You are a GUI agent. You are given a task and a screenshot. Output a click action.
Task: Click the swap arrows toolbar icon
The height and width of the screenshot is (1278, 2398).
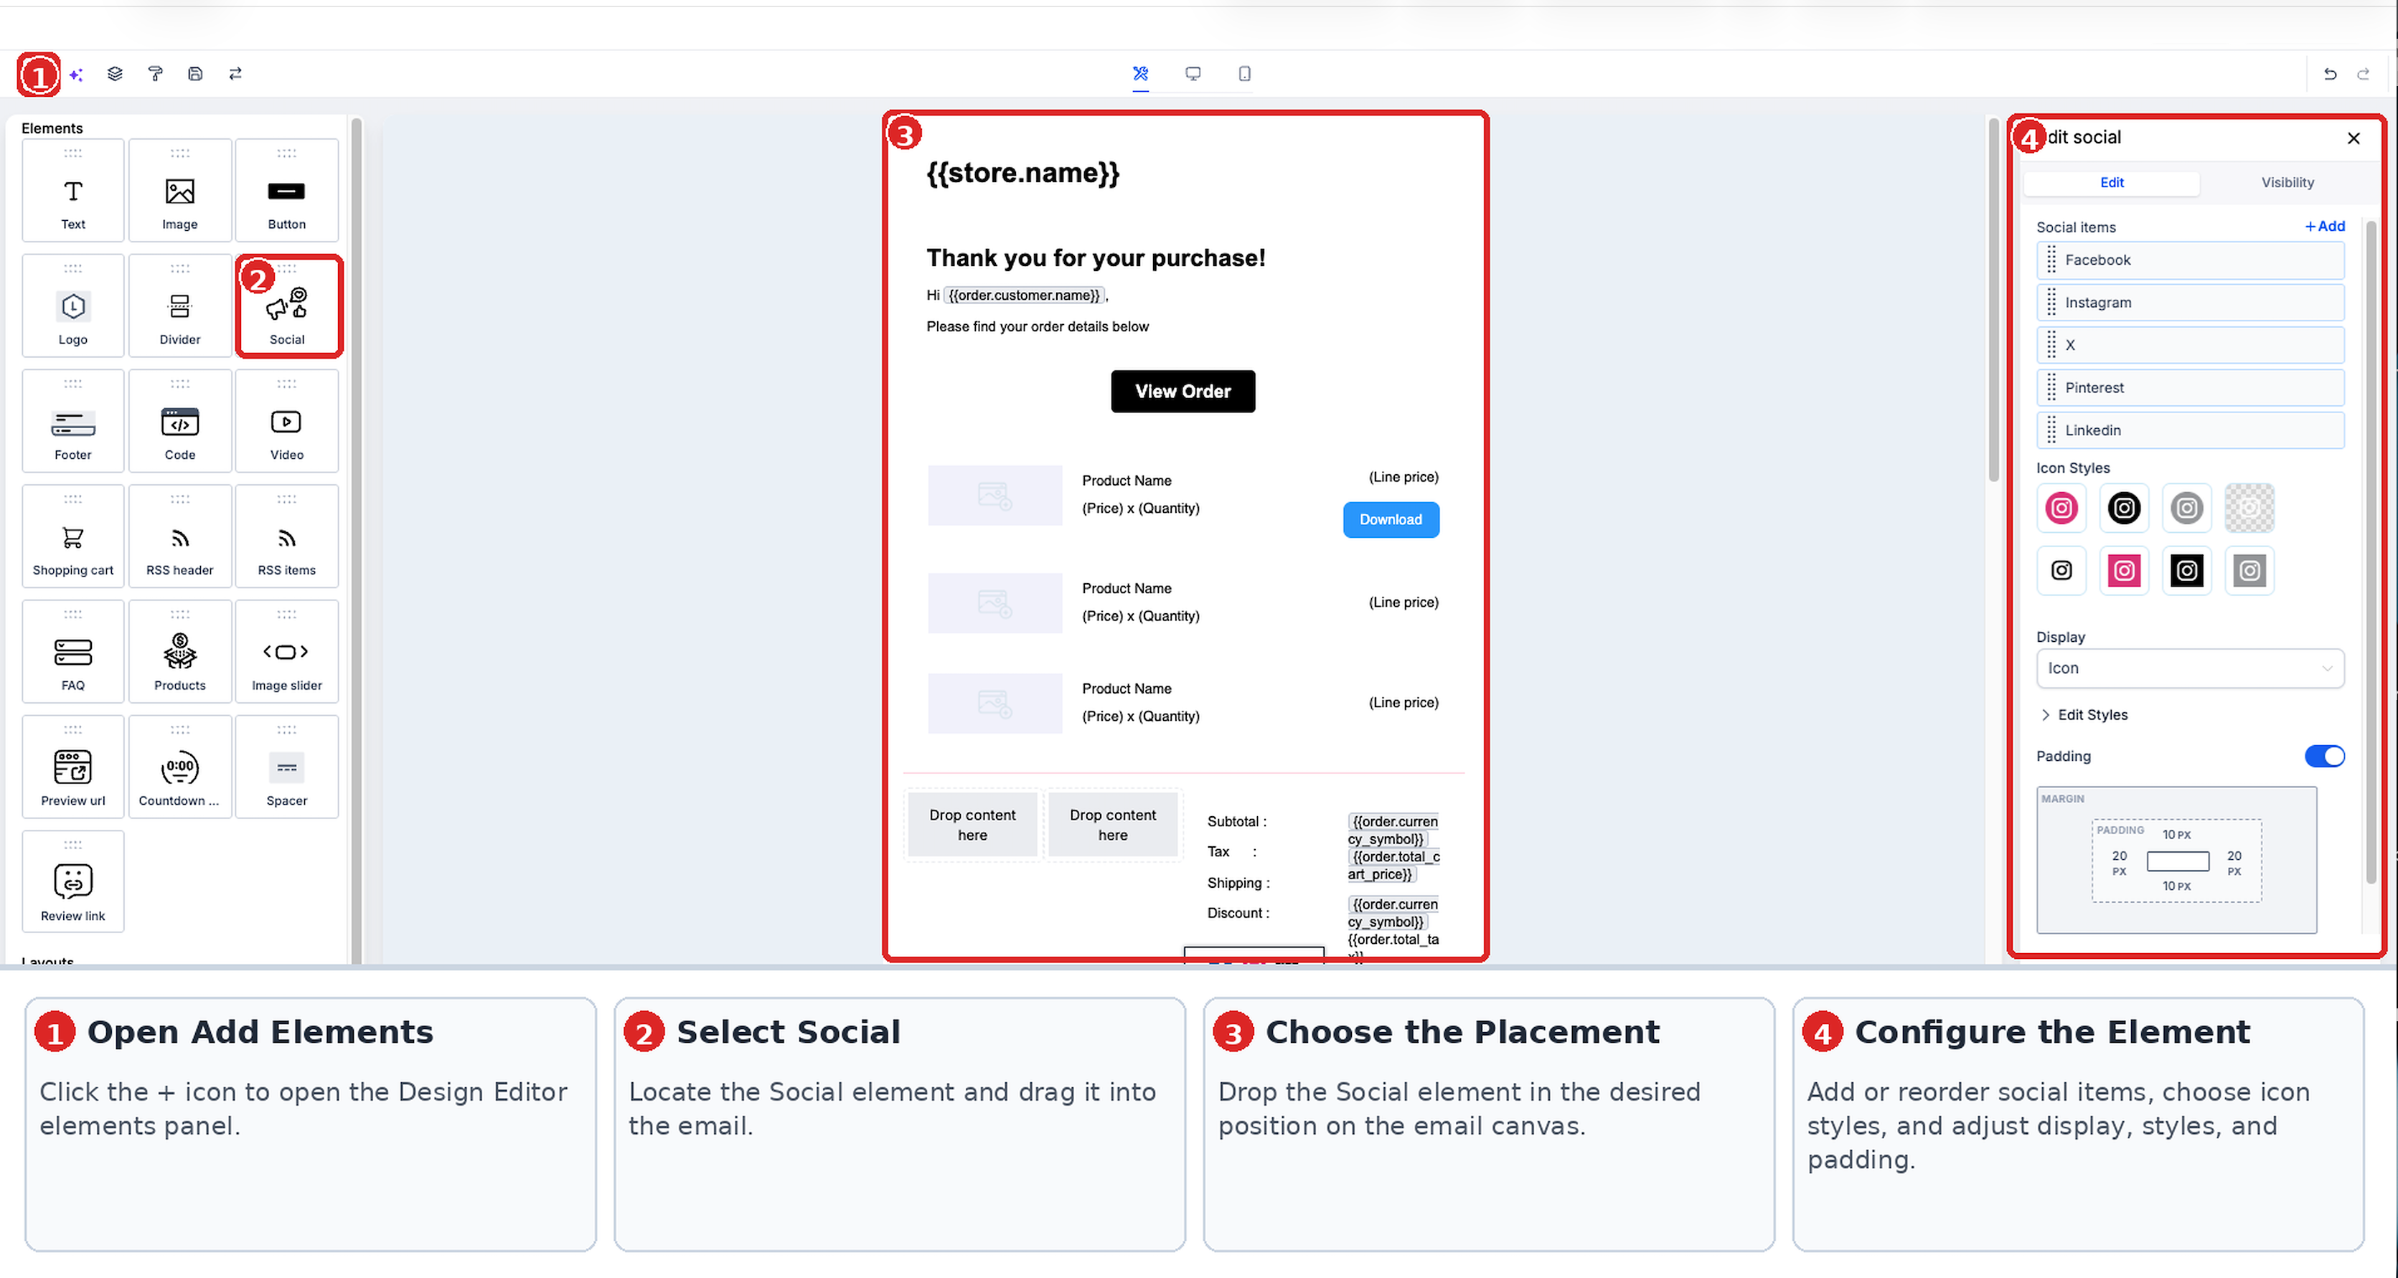point(235,73)
